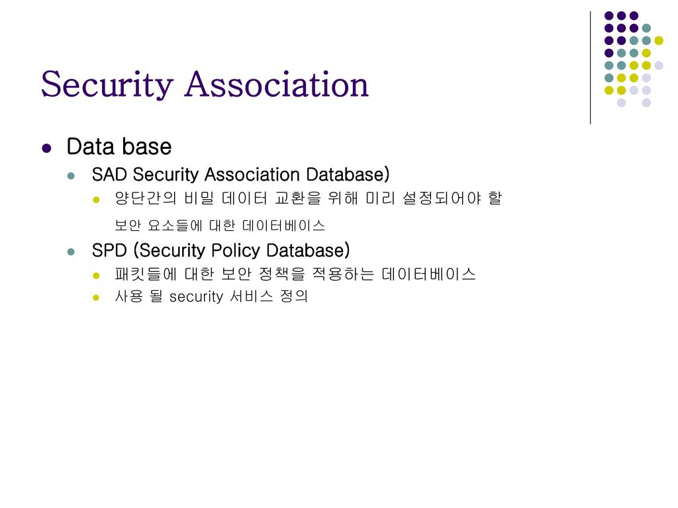Click the word 'Association' in the title
Screen dimensions: 678x508
[277, 84]
